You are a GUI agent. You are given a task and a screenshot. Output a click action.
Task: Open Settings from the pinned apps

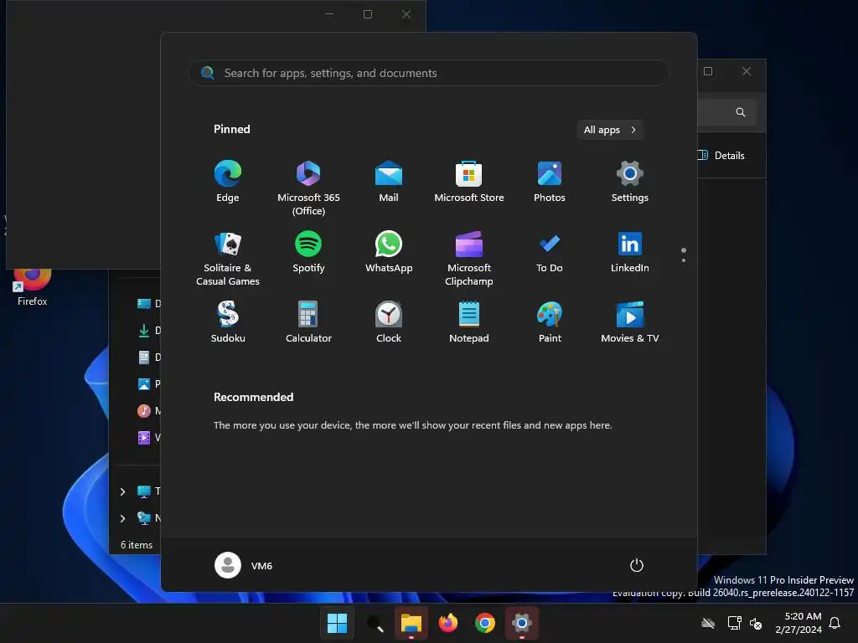point(630,181)
